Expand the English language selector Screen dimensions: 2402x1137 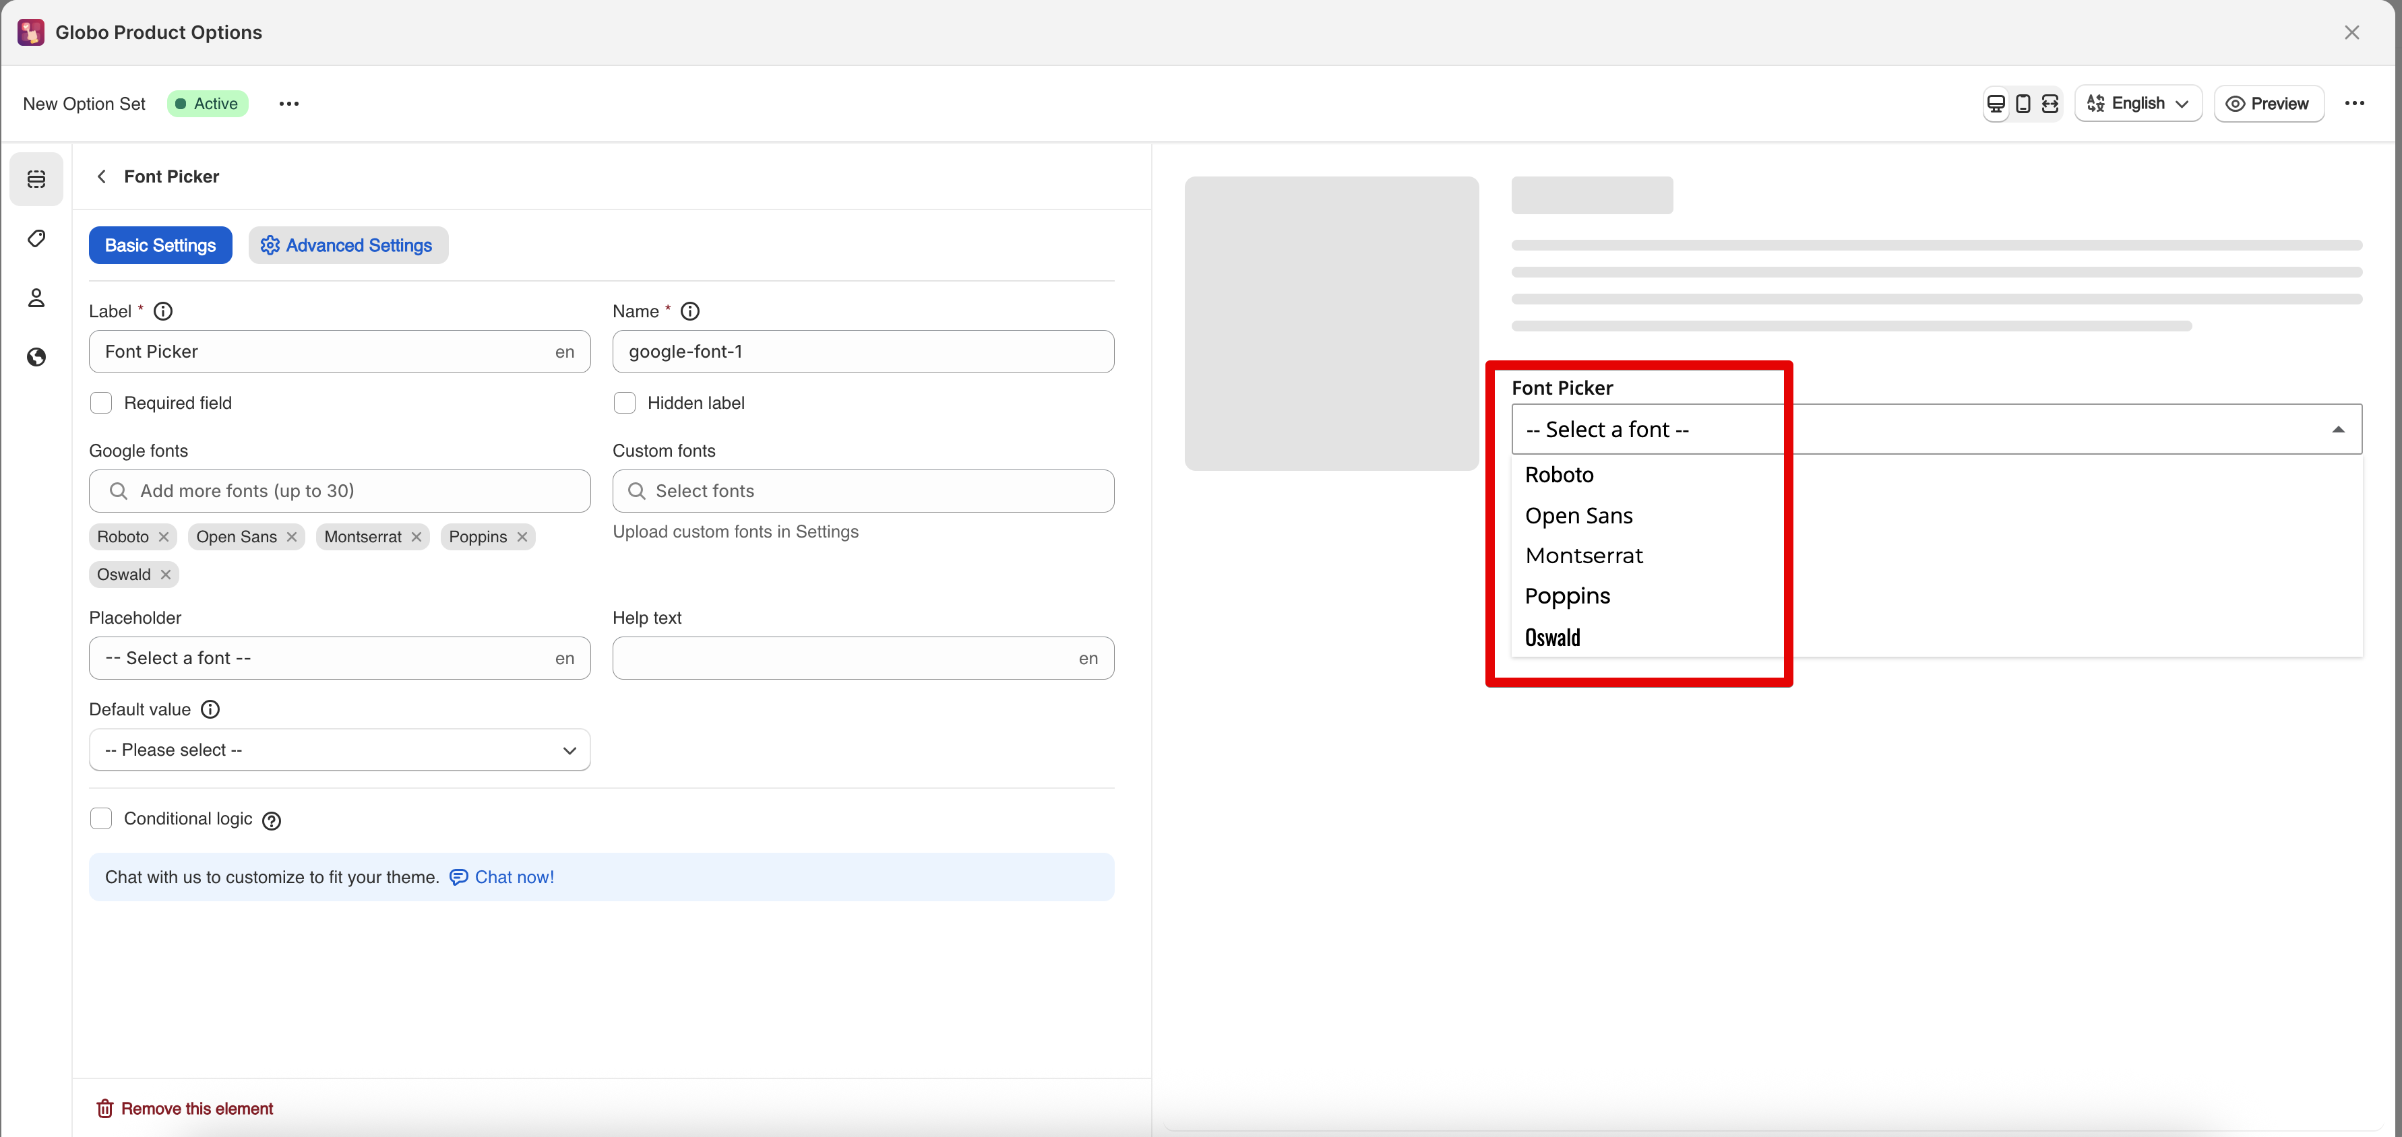[x=2137, y=104]
